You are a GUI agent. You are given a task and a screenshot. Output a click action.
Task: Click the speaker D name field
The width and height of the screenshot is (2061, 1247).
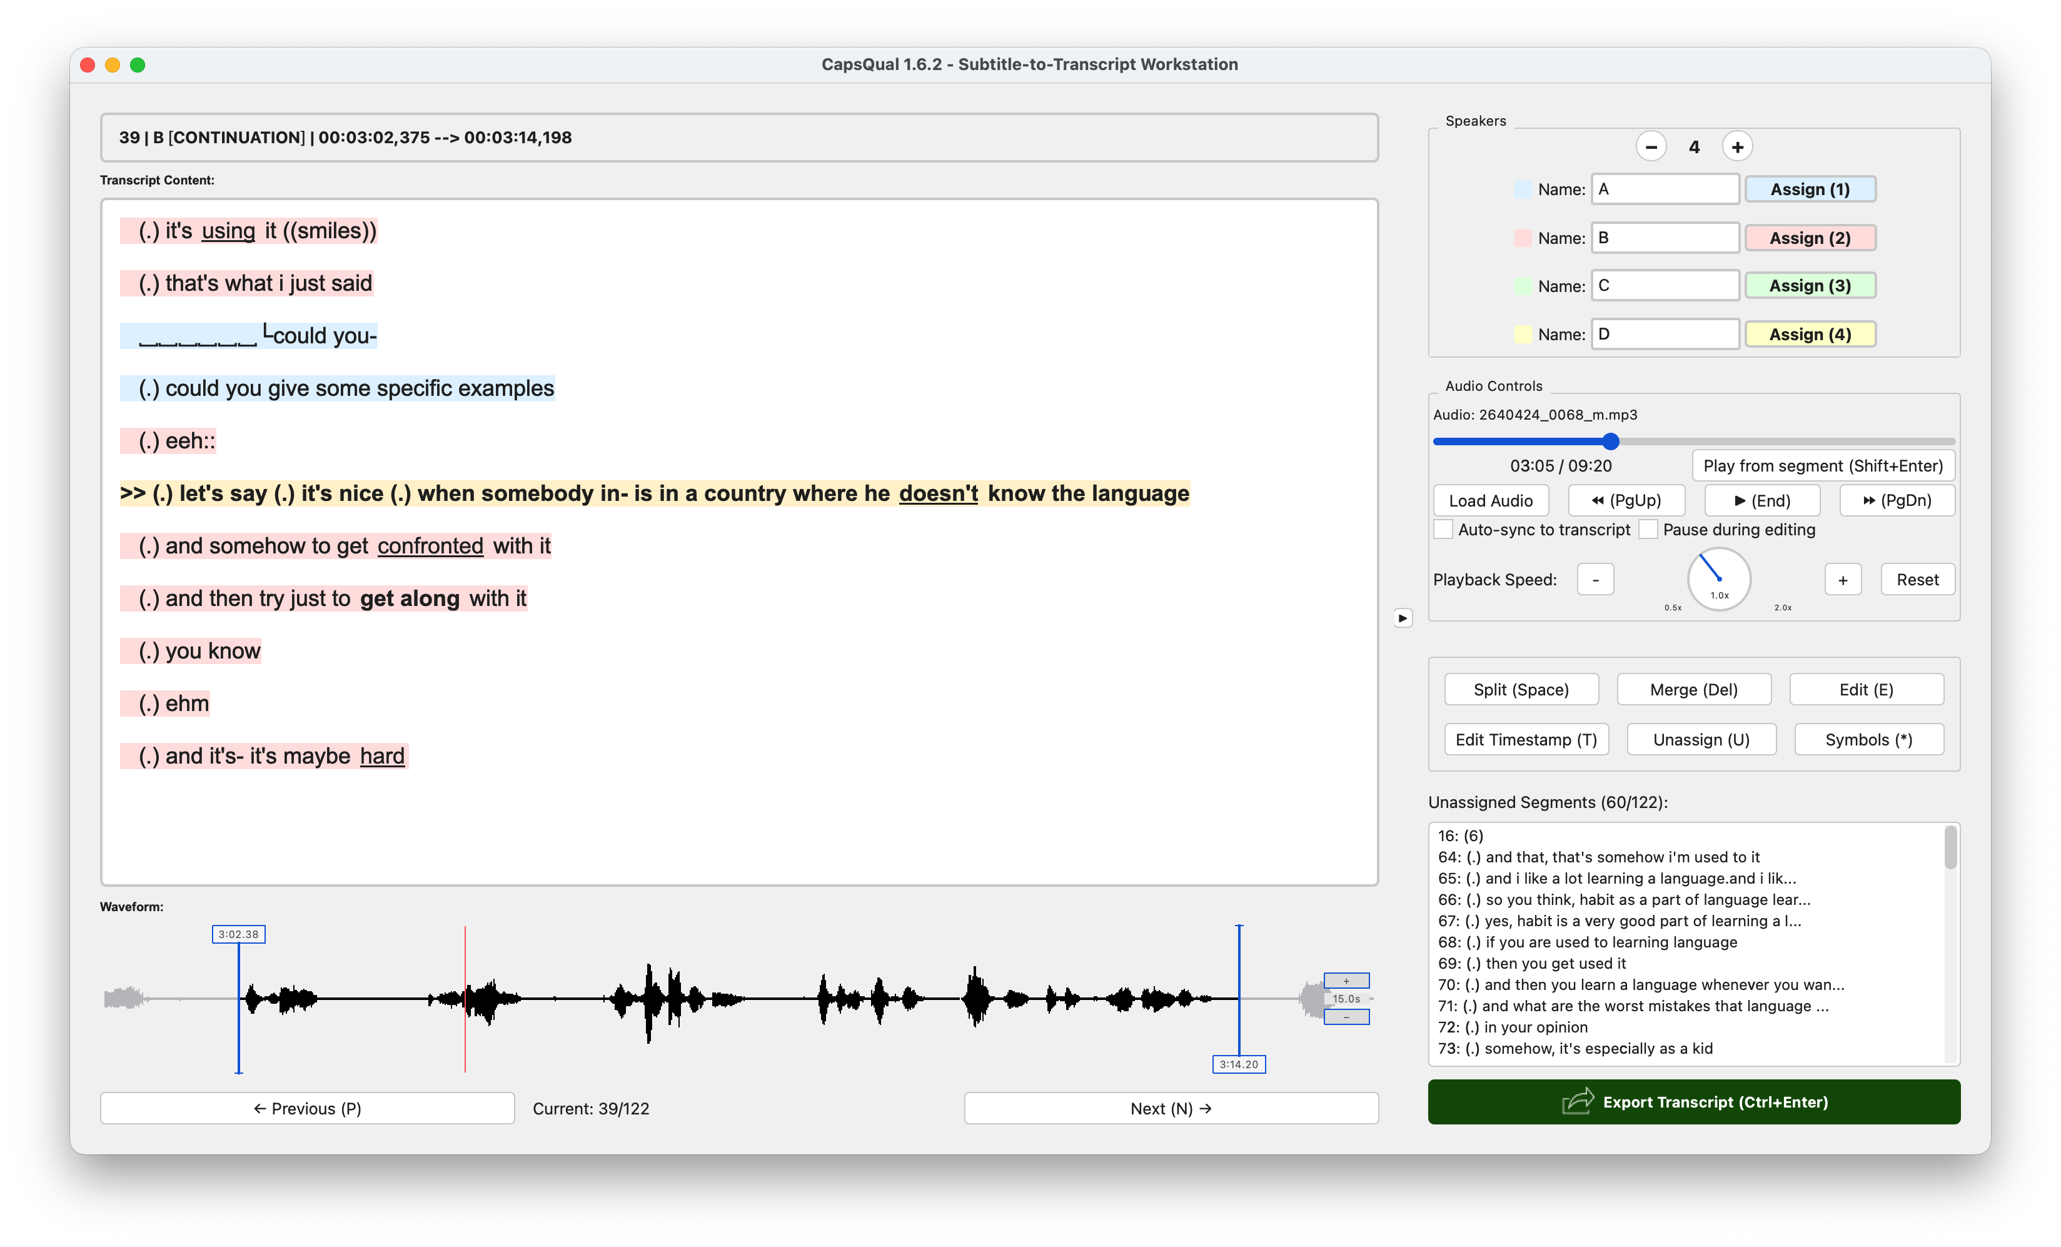pyautogui.click(x=1665, y=334)
